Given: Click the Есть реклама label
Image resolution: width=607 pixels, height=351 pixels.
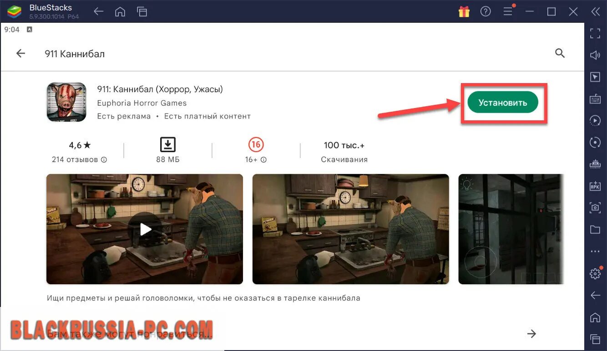Looking at the screenshot, I should [x=124, y=116].
